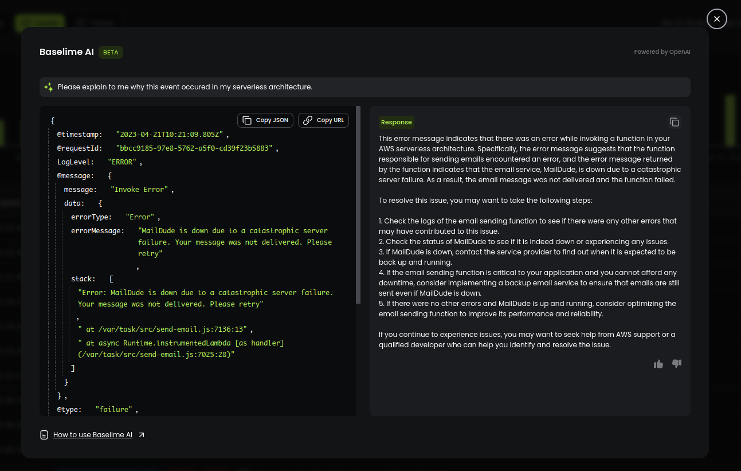Click the document icon beside How to use

(x=44, y=435)
